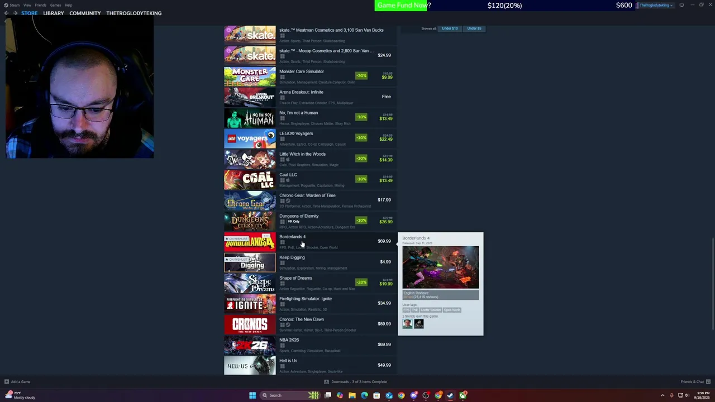The height and width of the screenshot is (402, 715).
Task: Open Xbox app from taskbar
Action: pyautogui.click(x=463, y=395)
